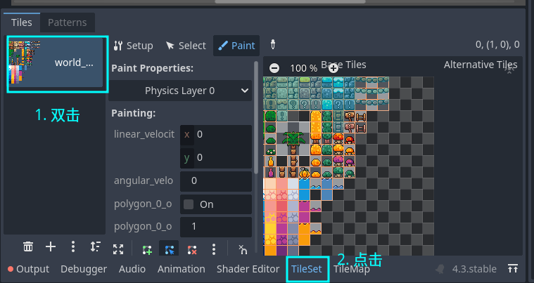Viewport: 534px width, 283px height.
Task: Delete the selected atlas with trash icon
Action: pyautogui.click(x=28, y=246)
